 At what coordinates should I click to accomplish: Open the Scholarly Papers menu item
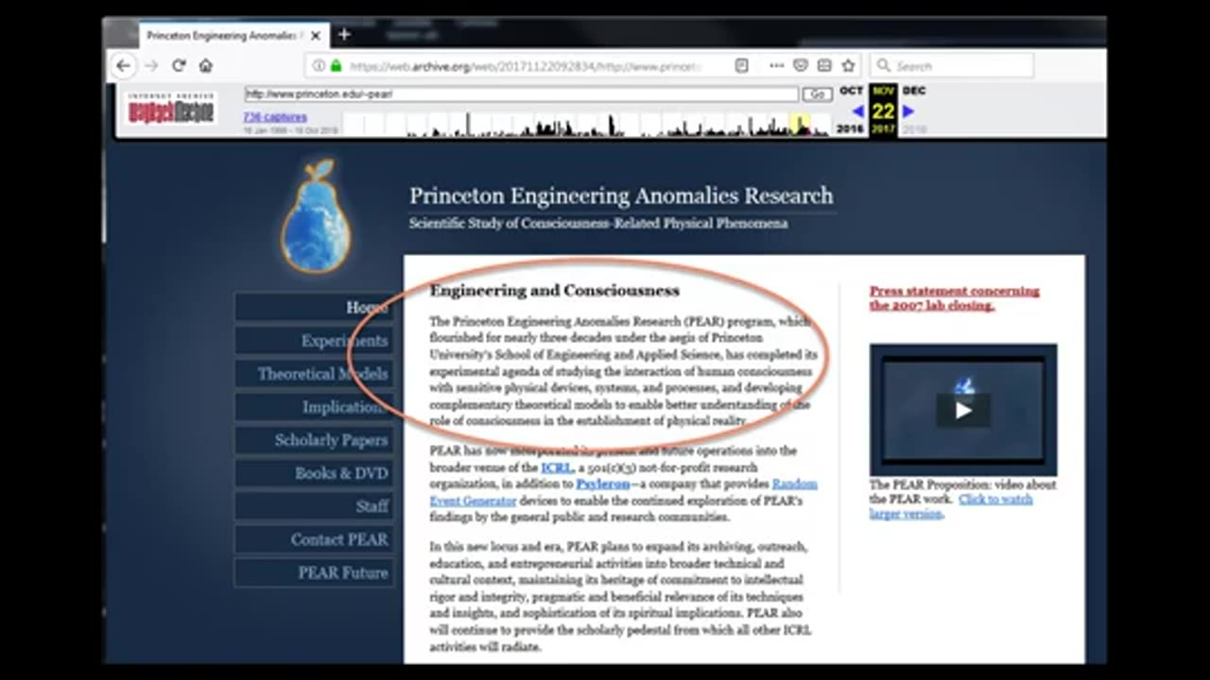314,440
